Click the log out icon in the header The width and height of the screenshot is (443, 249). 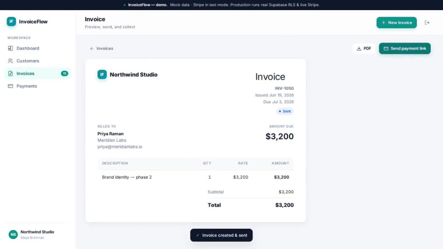pos(427,23)
